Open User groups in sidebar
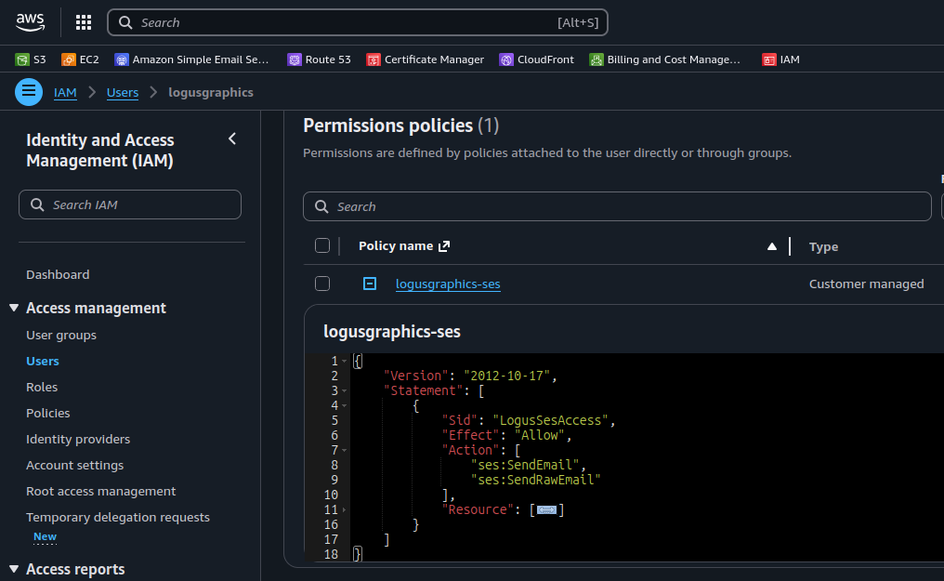This screenshot has width=944, height=581. point(61,335)
